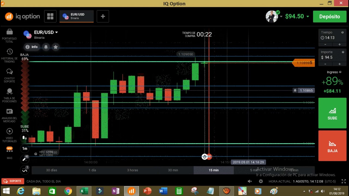Open PowerPoint from the taskbar
This screenshot has width=349, height=196.
[x=147, y=191]
